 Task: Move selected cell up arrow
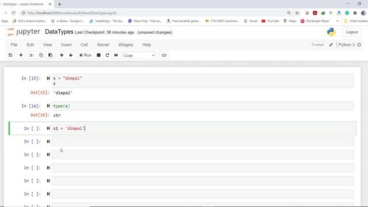62,55
